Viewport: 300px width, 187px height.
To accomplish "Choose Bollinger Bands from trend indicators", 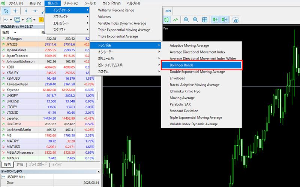I will 201,65.
